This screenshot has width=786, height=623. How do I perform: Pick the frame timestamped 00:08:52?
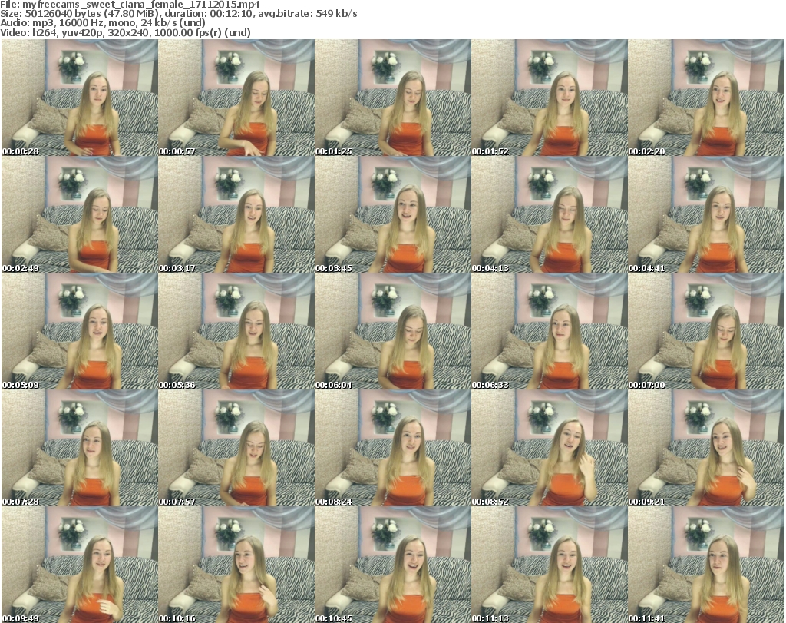550,449
